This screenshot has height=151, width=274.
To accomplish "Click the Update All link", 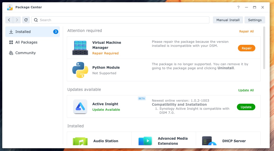I will tap(246, 90).
